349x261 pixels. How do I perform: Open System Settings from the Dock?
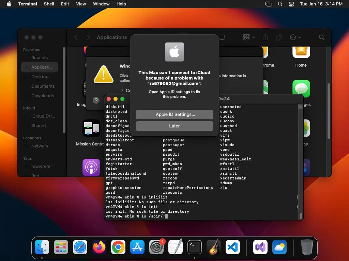pyautogui.click(x=156, y=247)
